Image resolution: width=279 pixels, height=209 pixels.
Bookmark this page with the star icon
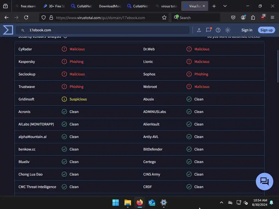click(164, 17)
